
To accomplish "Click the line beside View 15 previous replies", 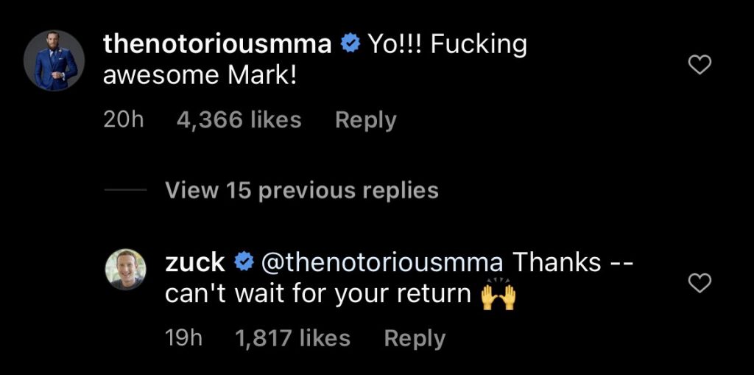I will (126, 191).
